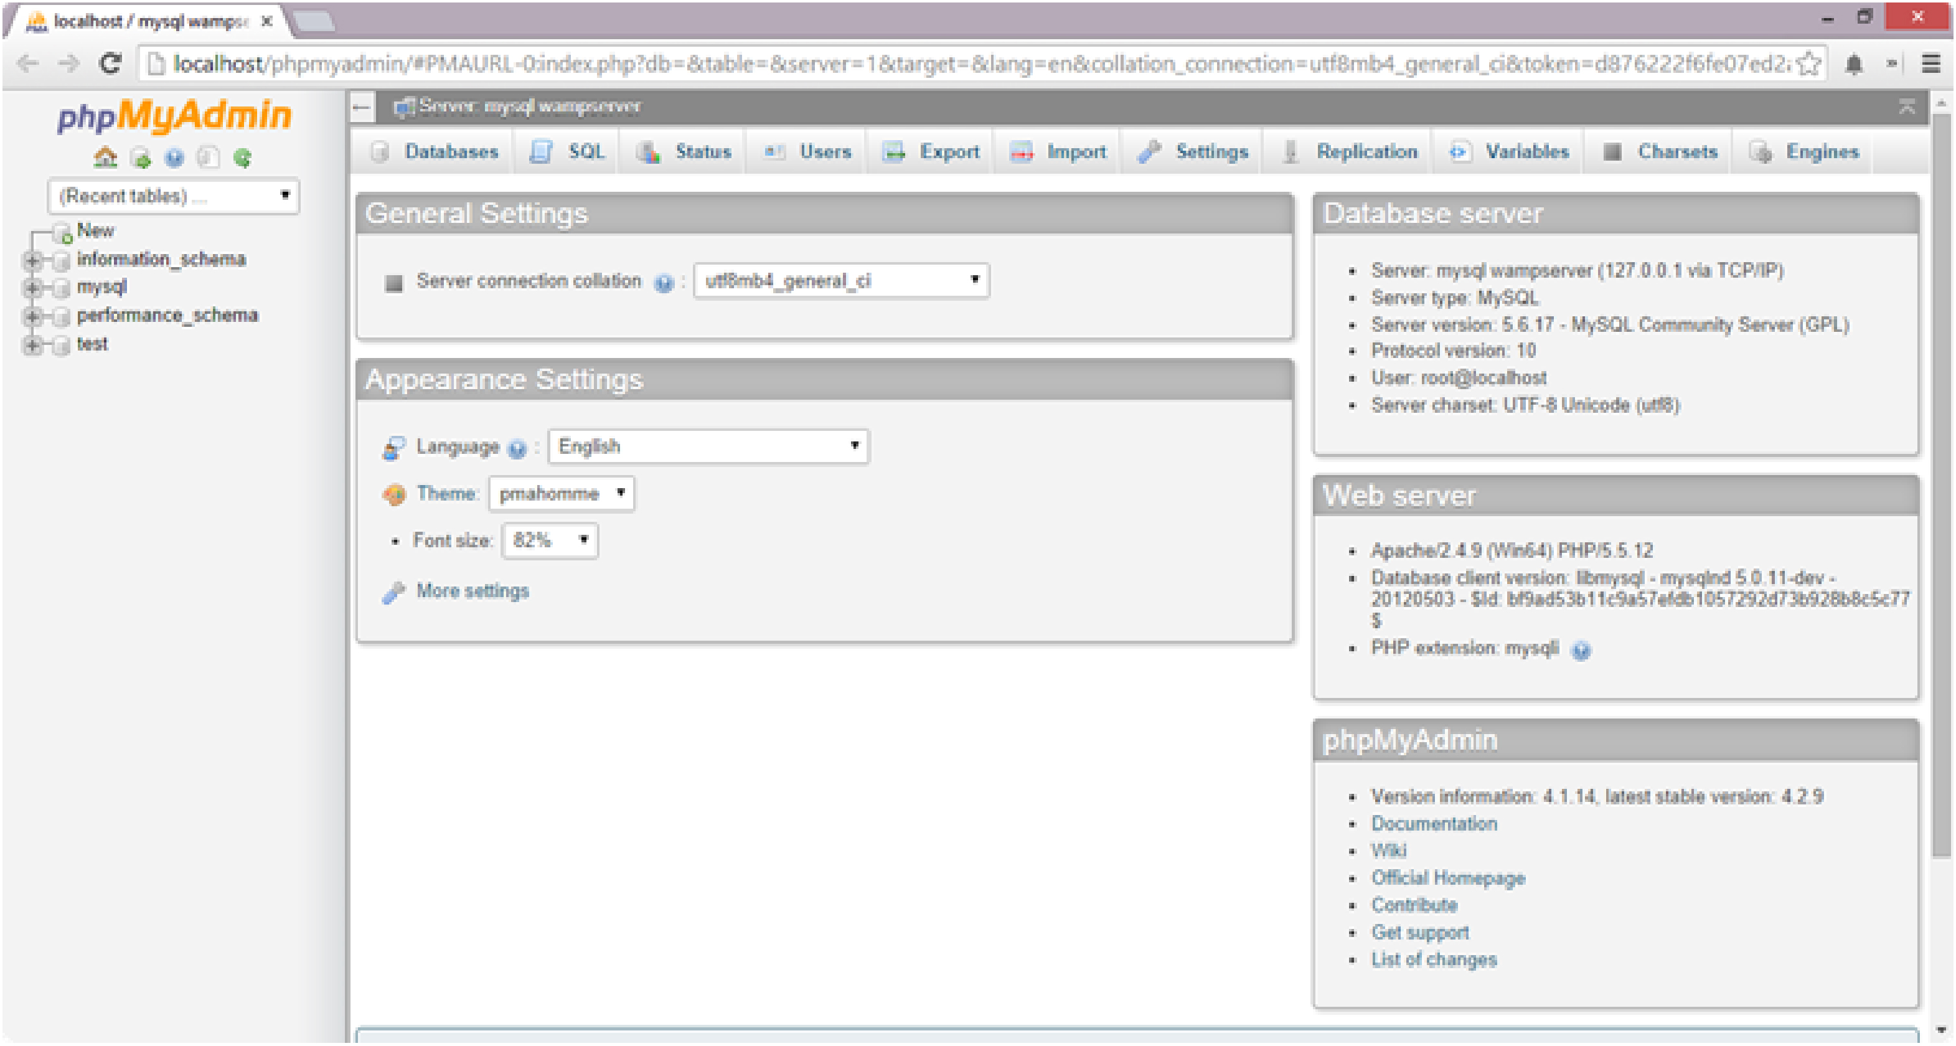Click the localhost / mysql wampserver browser tab
Viewport: 1956px width, 1046px height.
coord(148,22)
